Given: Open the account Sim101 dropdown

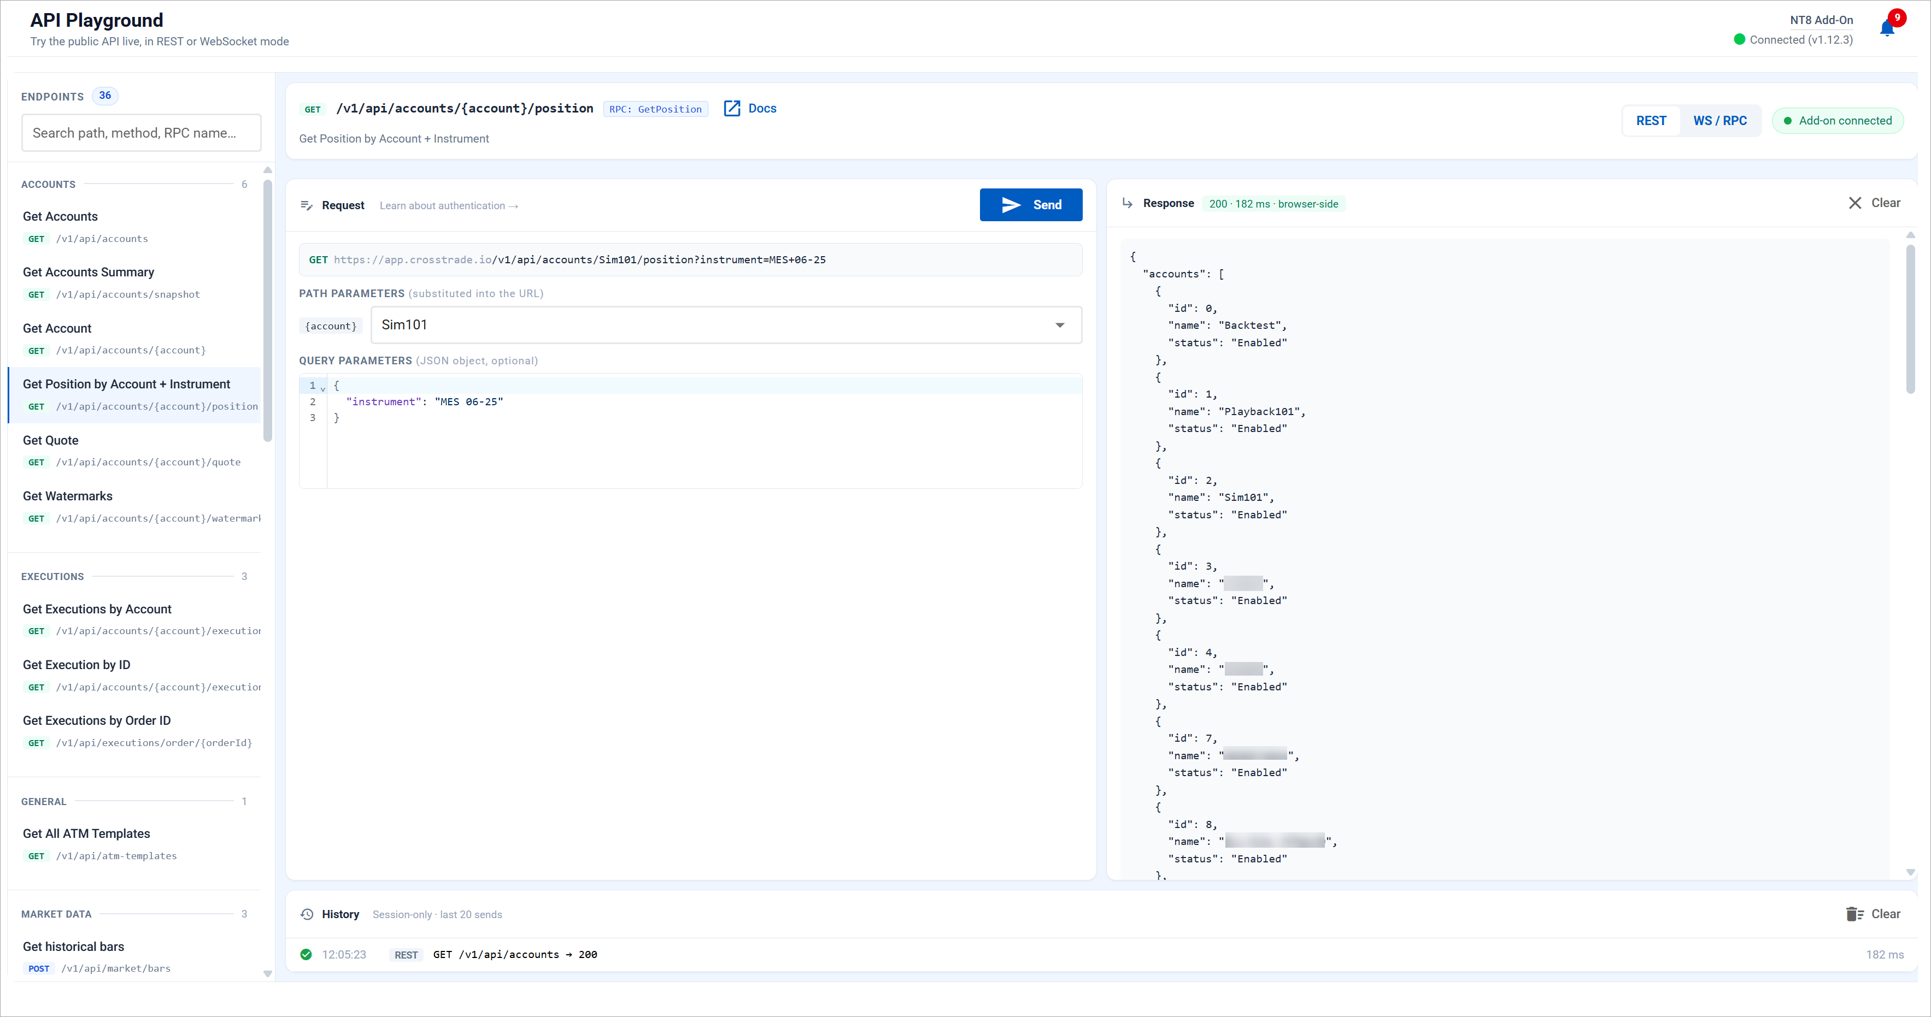Looking at the screenshot, I should coord(726,325).
